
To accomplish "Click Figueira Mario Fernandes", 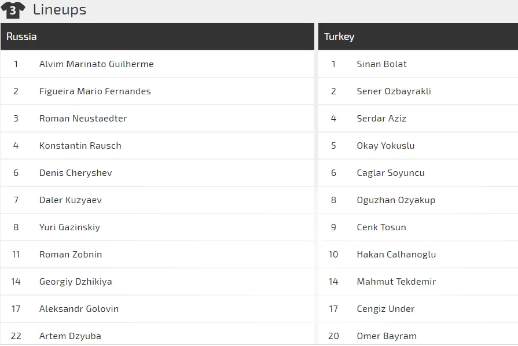I will [x=95, y=91].
